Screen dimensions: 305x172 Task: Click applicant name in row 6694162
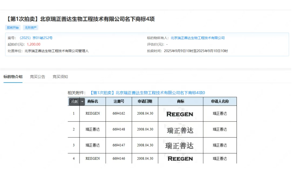click(220, 113)
